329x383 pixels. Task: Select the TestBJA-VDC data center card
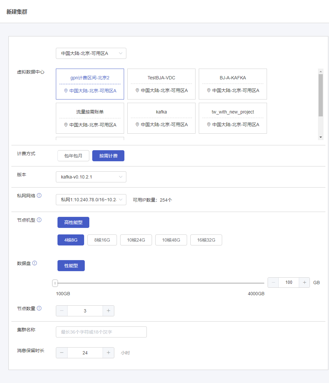(161, 84)
